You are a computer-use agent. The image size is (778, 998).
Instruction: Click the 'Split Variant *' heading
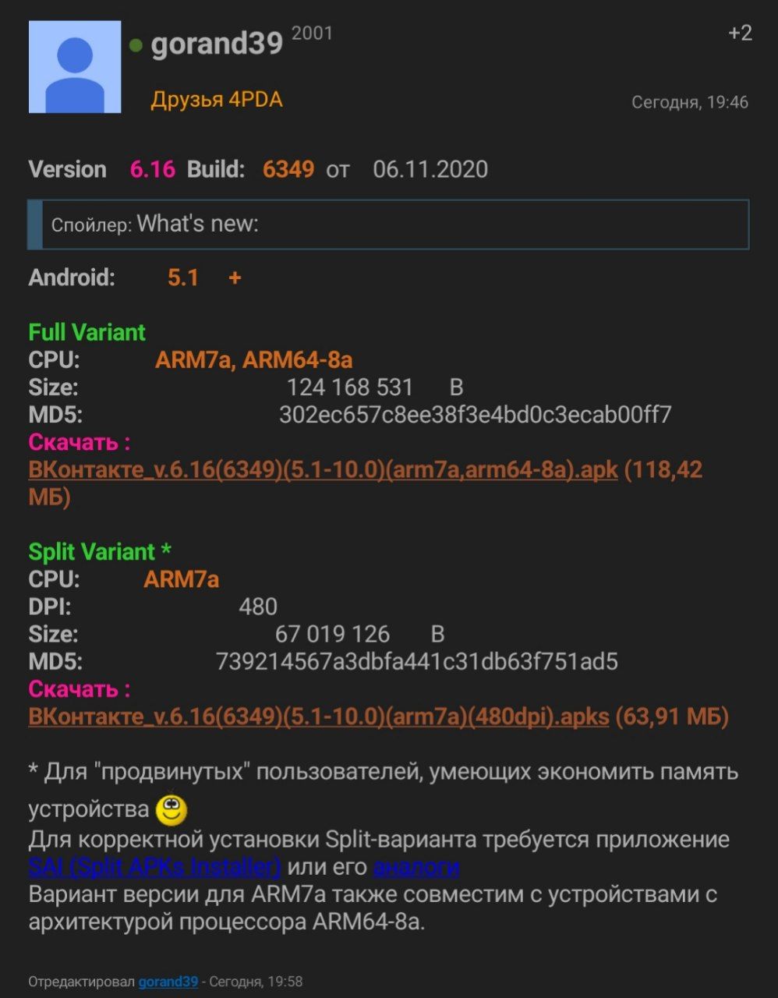[100, 552]
